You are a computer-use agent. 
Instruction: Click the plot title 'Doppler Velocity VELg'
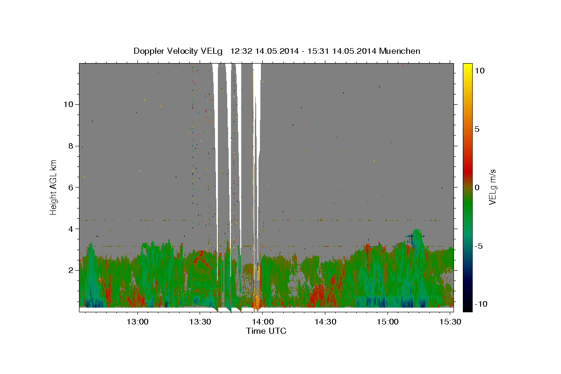point(178,51)
